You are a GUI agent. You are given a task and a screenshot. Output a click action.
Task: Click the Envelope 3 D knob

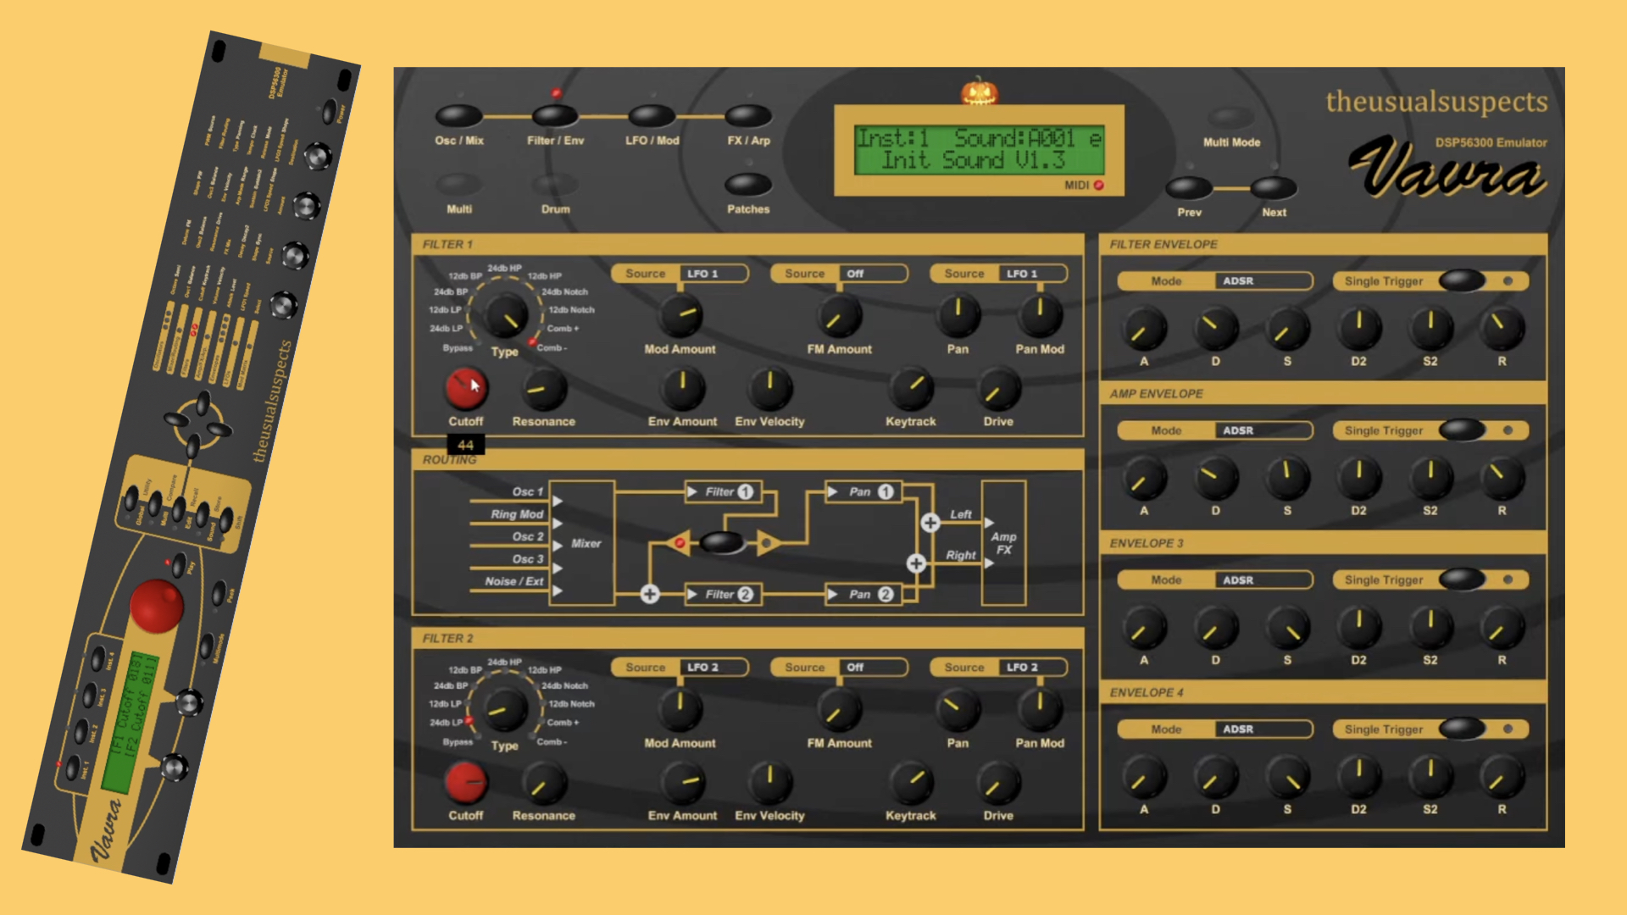(x=1215, y=628)
